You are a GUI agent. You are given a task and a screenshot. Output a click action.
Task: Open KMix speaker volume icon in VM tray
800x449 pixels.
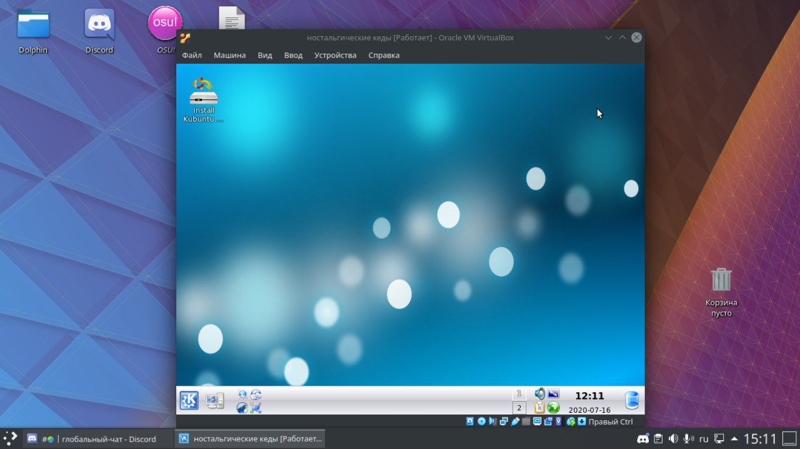point(539,394)
